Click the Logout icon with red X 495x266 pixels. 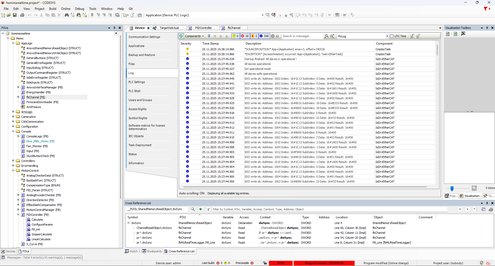tap(274, 15)
